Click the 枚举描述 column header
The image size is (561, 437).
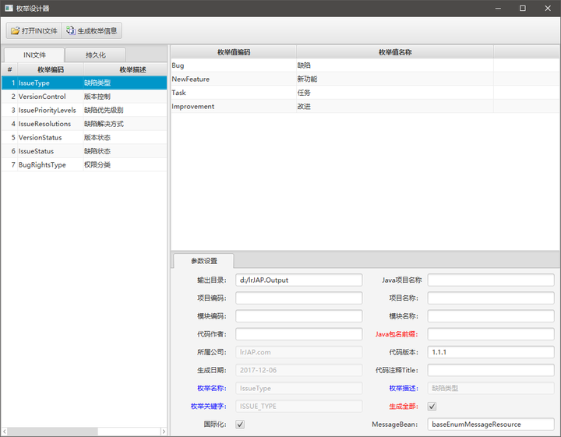click(x=125, y=69)
